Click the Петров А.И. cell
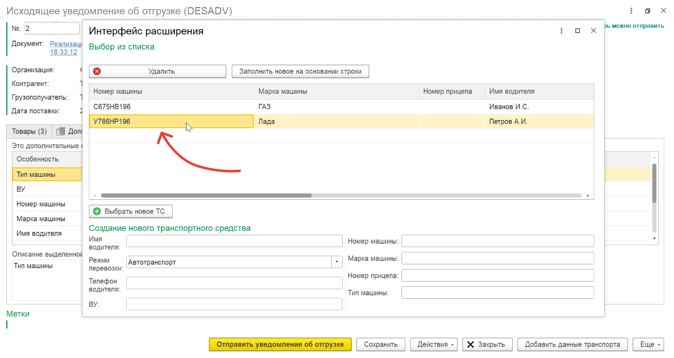The height and width of the screenshot is (358, 674). [540, 121]
